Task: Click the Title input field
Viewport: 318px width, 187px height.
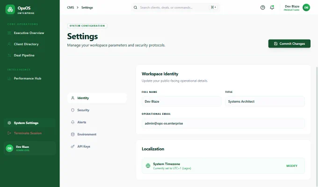Action: click(265, 101)
